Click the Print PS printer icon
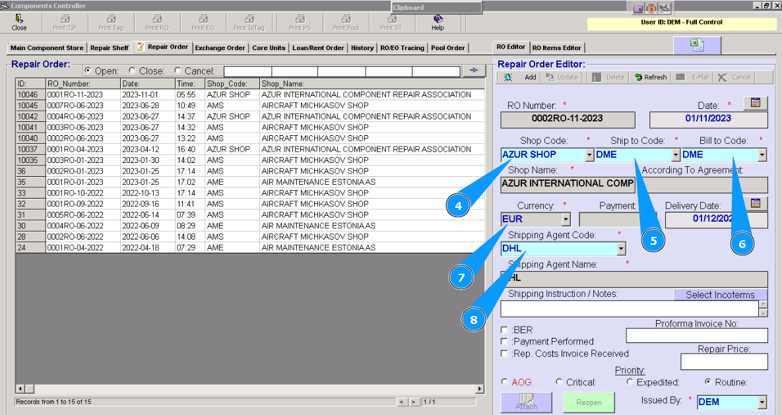 point(300,19)
